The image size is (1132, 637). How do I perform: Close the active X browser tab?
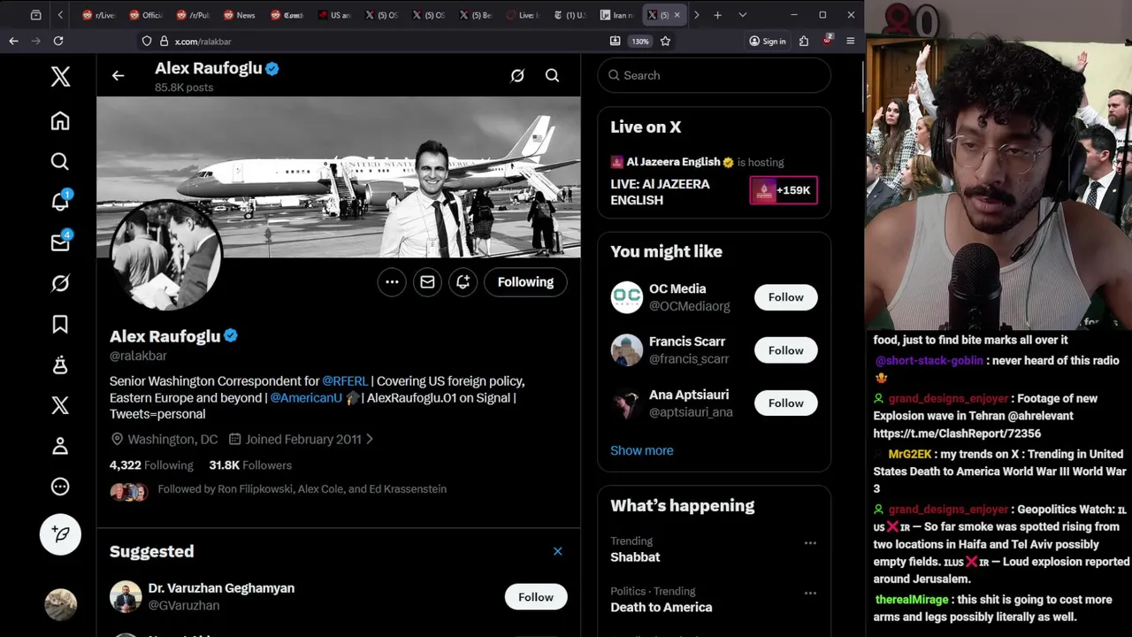coord(677,15)
